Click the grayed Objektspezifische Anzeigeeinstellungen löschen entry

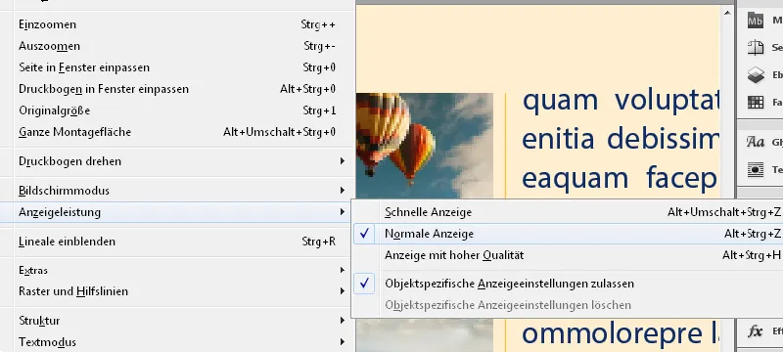tap(568, 305)
